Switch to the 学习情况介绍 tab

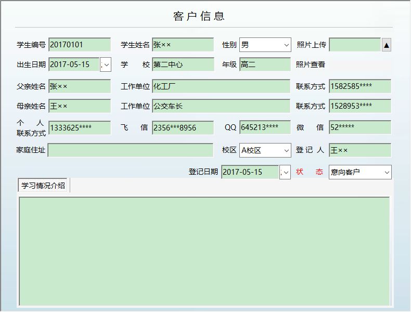click(x=43, y=186)
